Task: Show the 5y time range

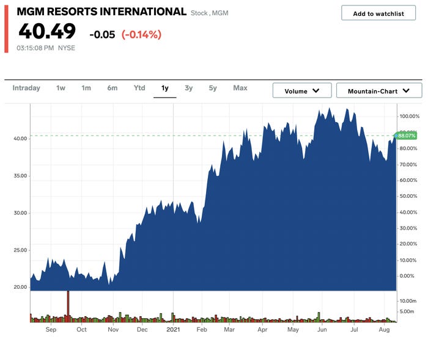Action: click(213, 88)
